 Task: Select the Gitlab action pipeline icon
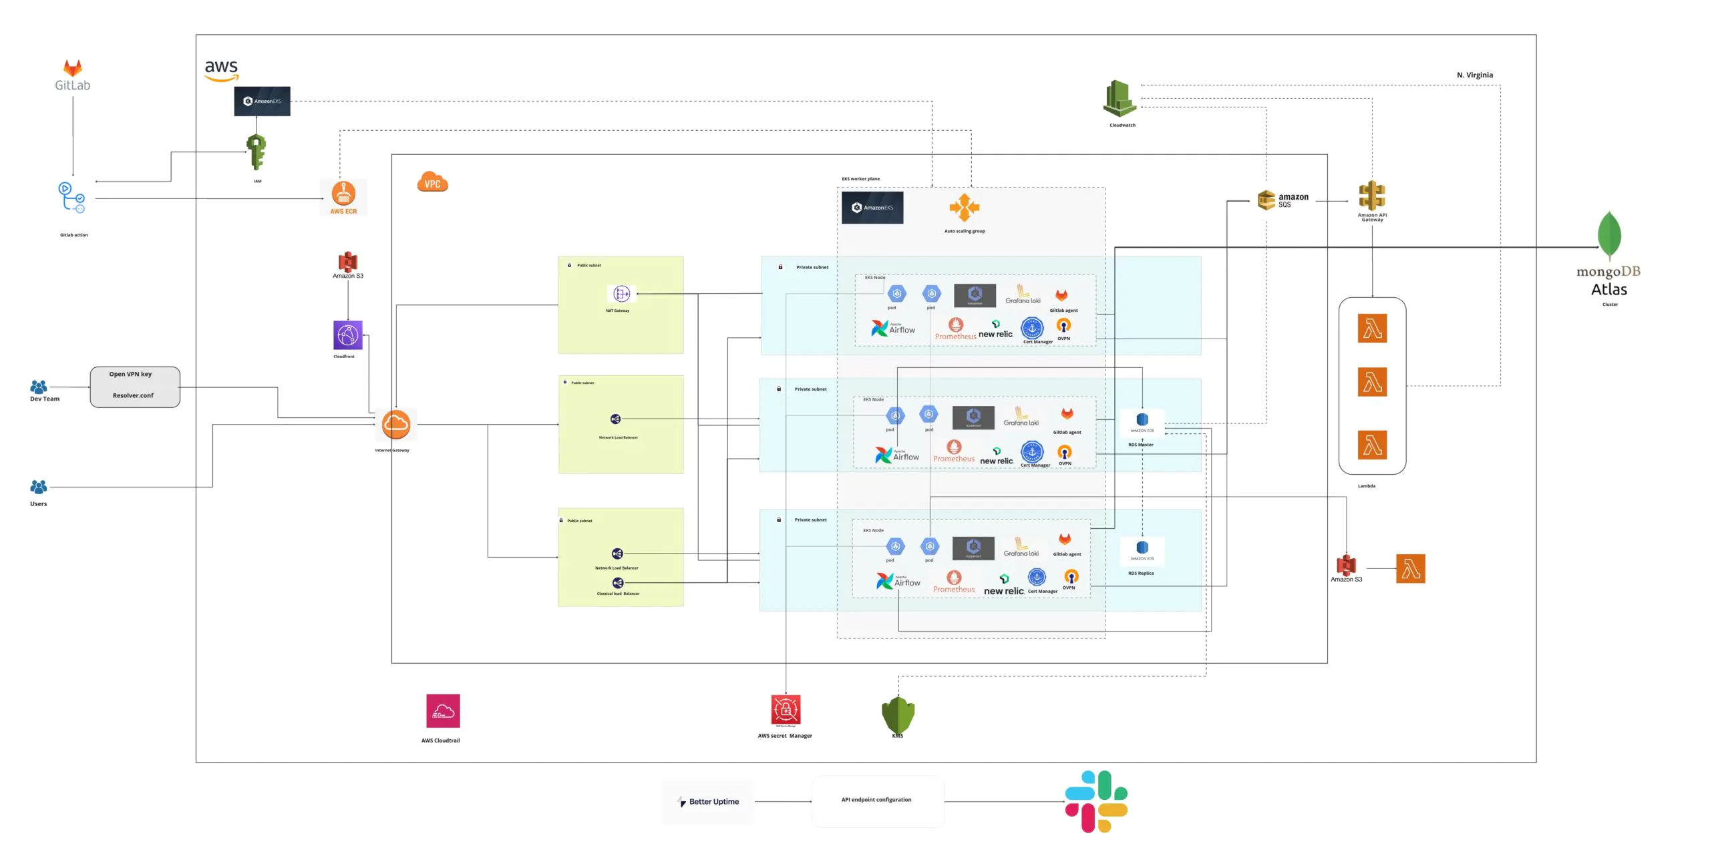coord(71,198)
